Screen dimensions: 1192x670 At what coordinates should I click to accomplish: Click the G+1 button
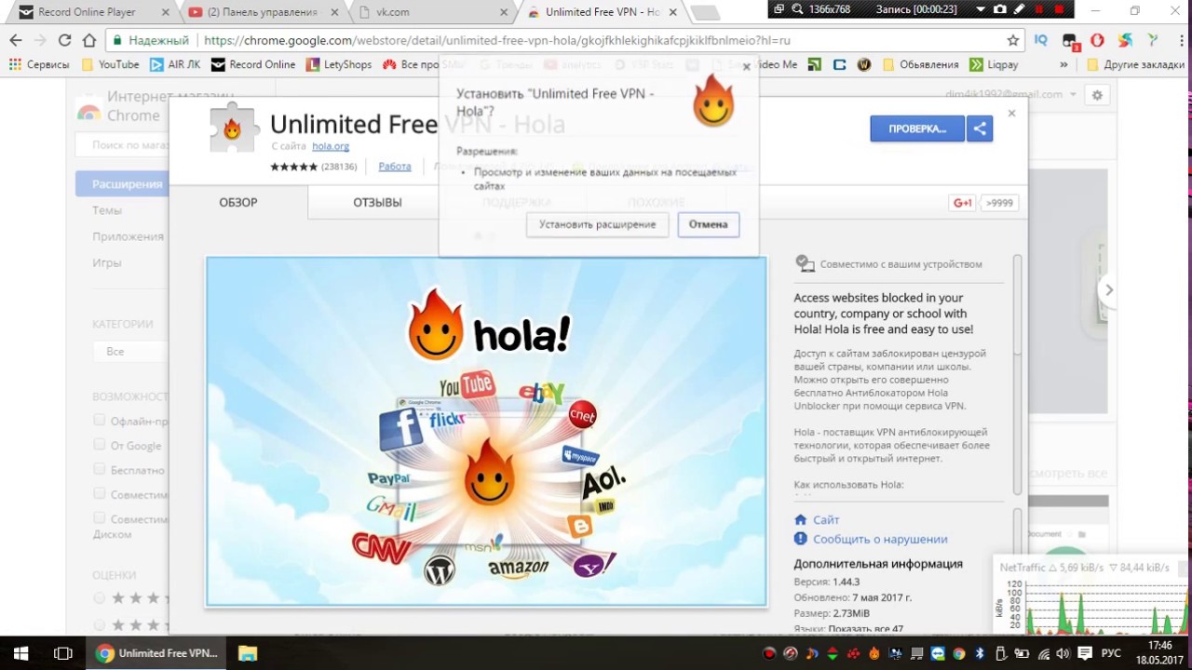click(962, 203)
